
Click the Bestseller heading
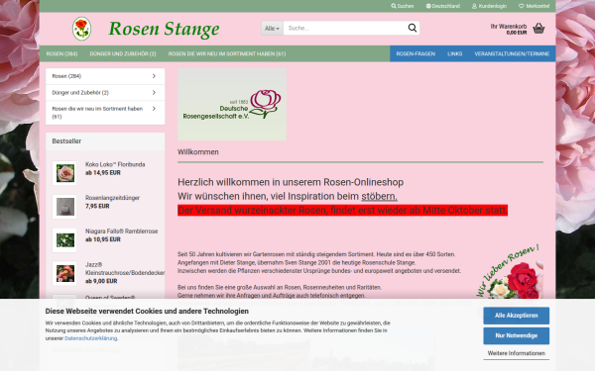click(66, 140)
